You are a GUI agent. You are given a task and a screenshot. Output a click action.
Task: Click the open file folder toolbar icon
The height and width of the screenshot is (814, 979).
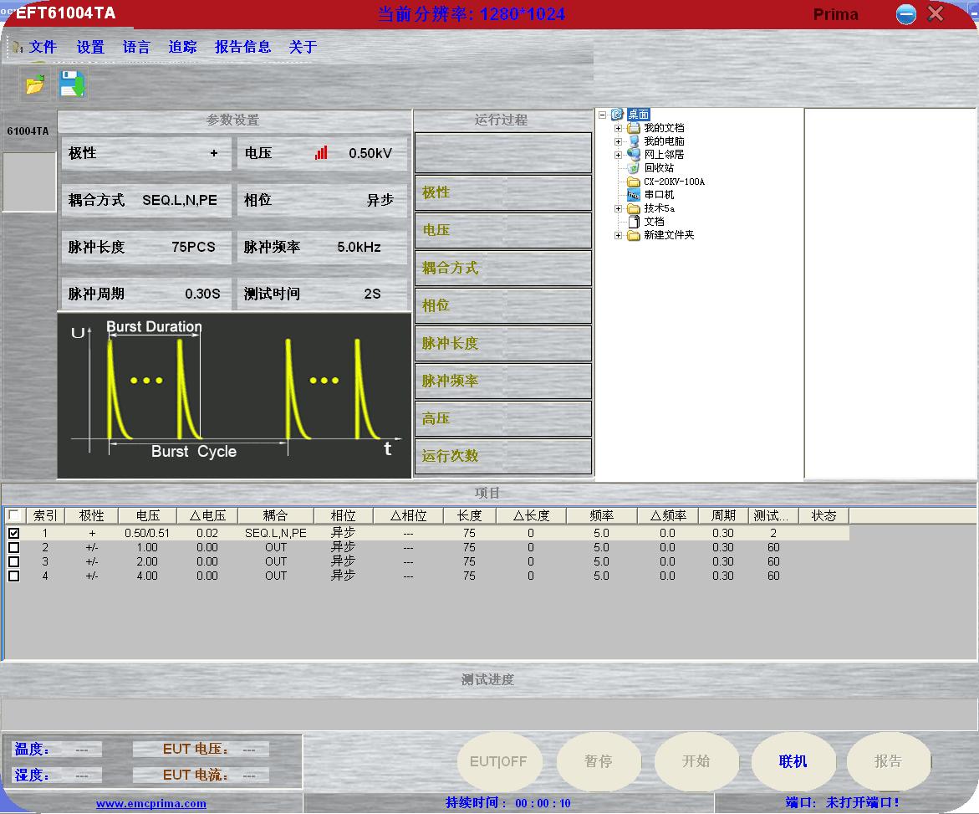tap(34, 85)
